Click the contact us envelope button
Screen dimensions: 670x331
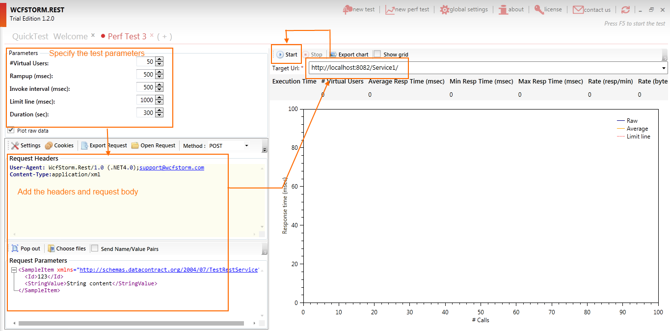pyautogui.click(x=591, y=9)
